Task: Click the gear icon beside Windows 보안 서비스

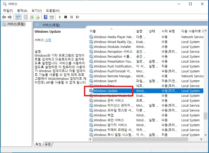Action: click(x=91, y=120)
